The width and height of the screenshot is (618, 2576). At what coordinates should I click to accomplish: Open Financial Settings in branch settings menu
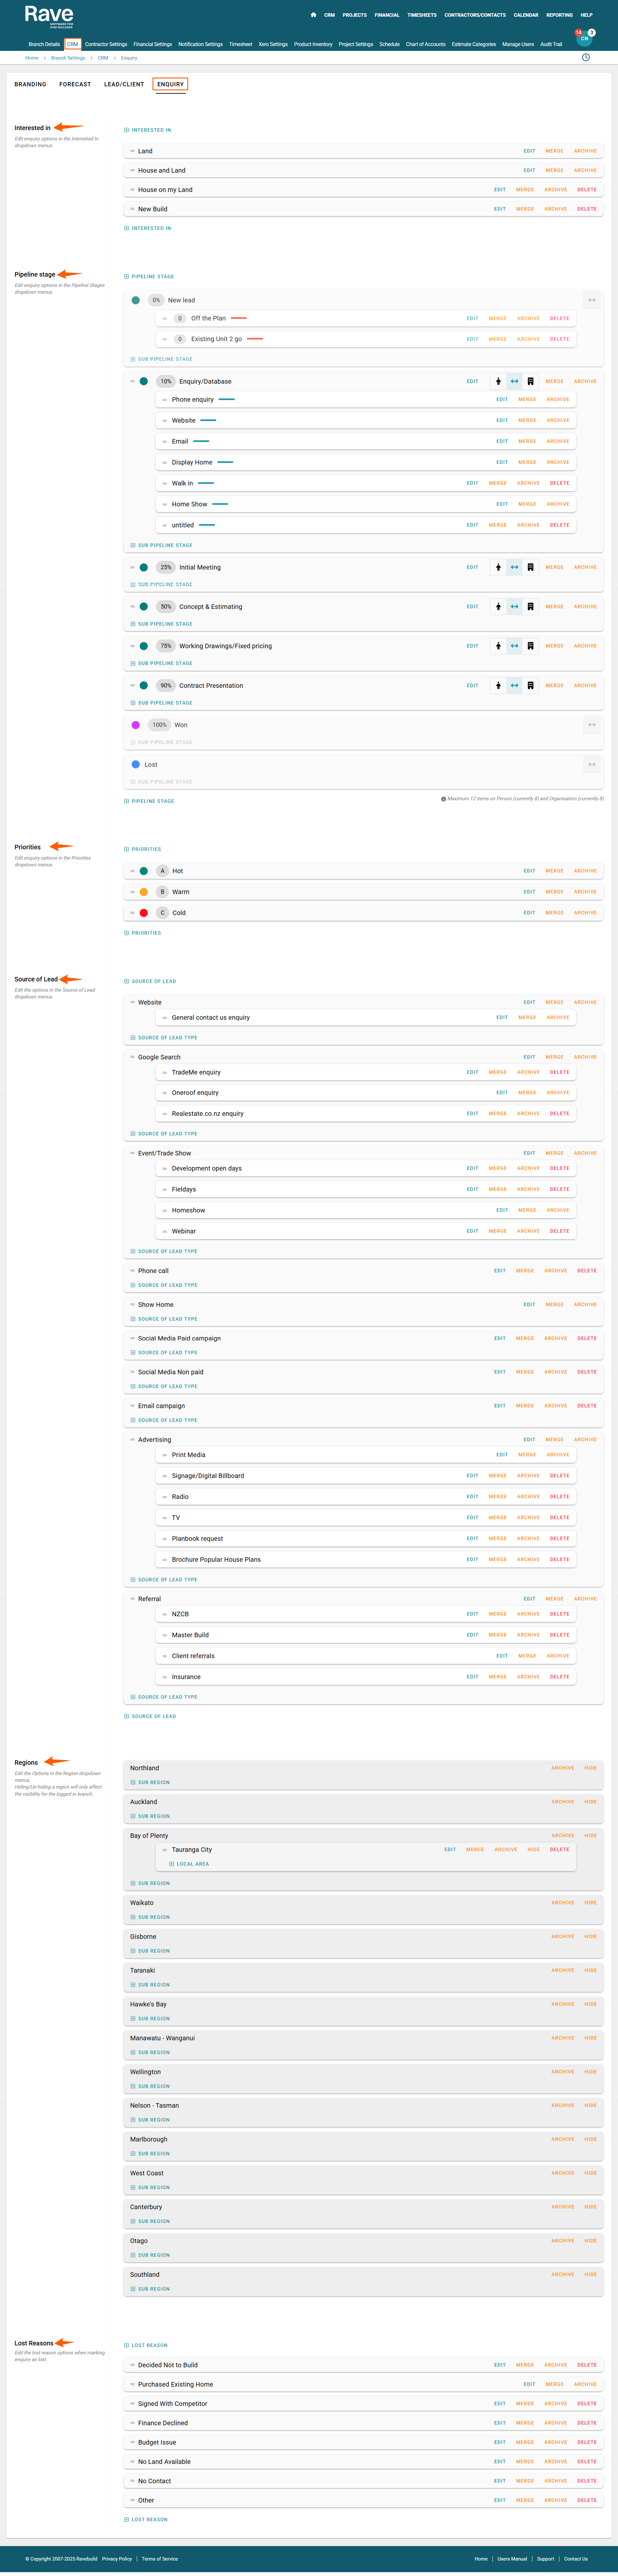click(x=153, y=44)
